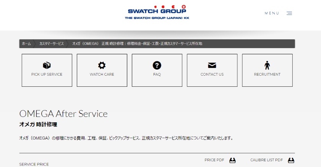This screenshot has height=167, width=321.
Task: Click the OMEGA After Service heading
Action: [63, 114]
